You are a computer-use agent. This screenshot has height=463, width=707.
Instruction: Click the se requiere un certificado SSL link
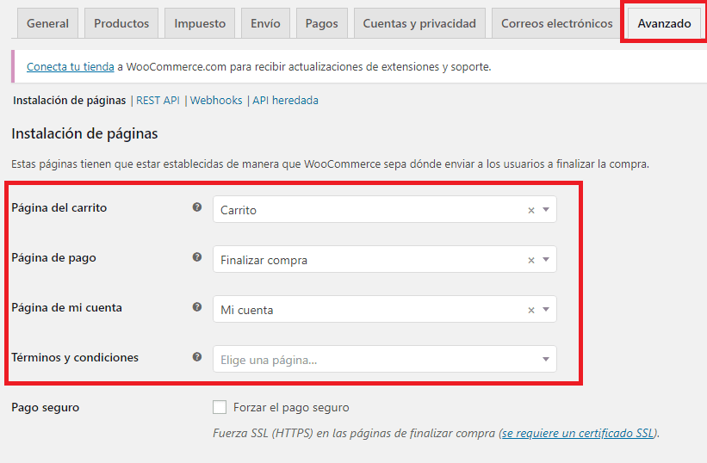tap(578, 433)
